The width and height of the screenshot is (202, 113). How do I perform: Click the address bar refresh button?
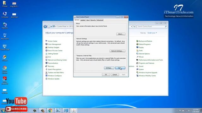(134, 26)
